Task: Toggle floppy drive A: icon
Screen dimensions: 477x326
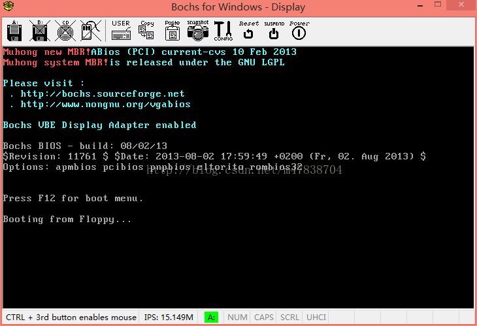Action: click(x=14, y=31)
